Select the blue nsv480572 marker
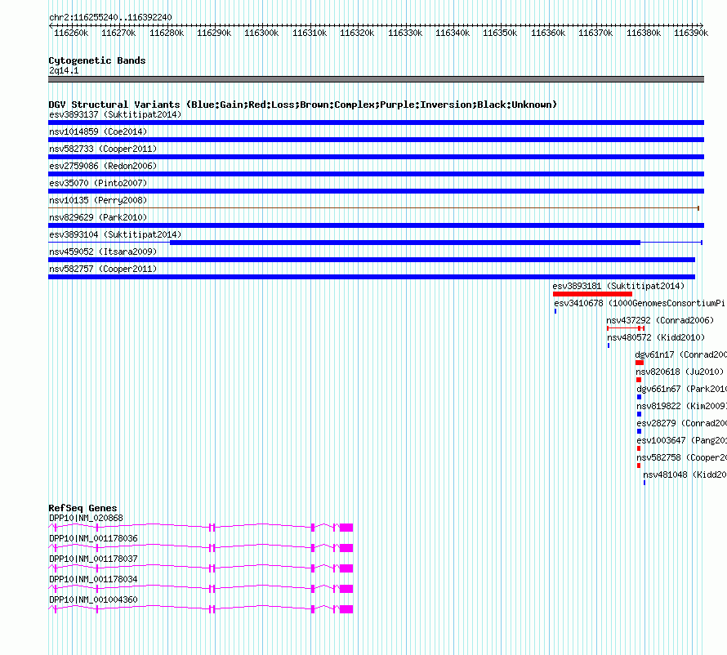 click(609, 345)
